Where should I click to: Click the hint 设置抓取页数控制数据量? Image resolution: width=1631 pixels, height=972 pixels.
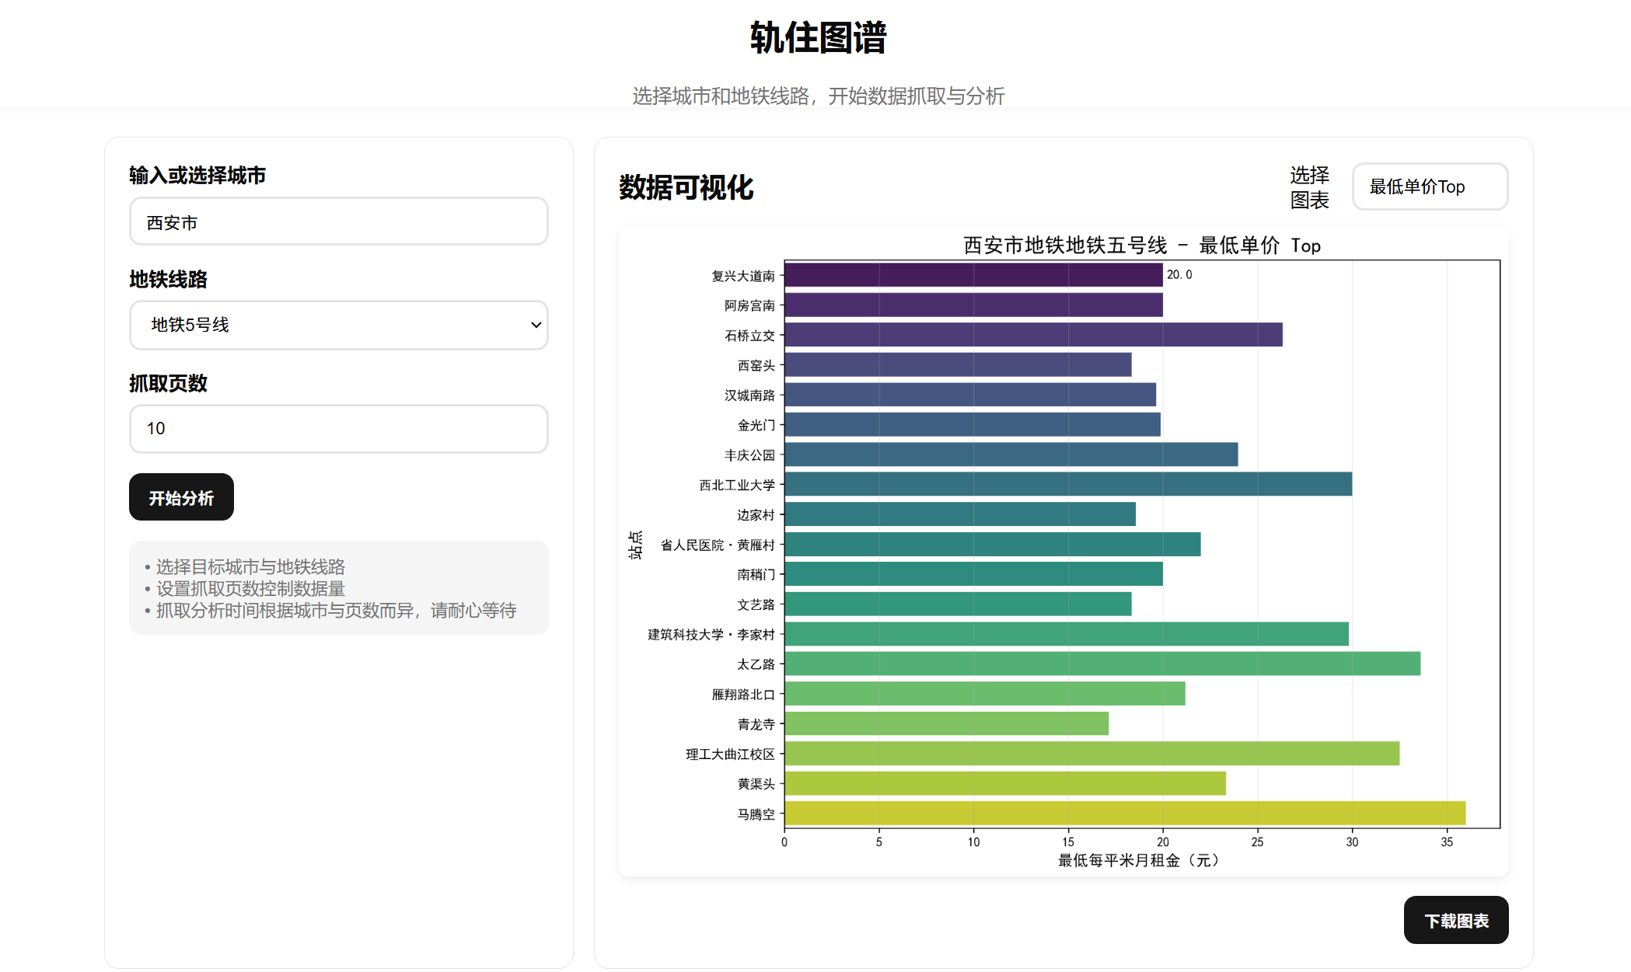[x=250, y=589]
